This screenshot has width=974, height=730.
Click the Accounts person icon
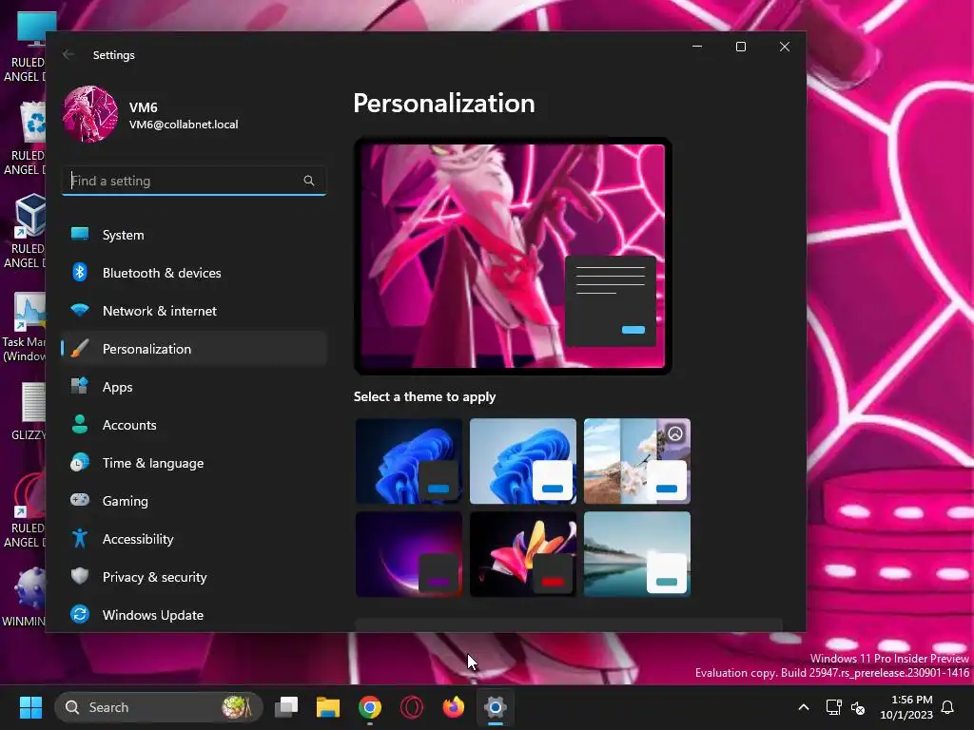pos(80,424)
